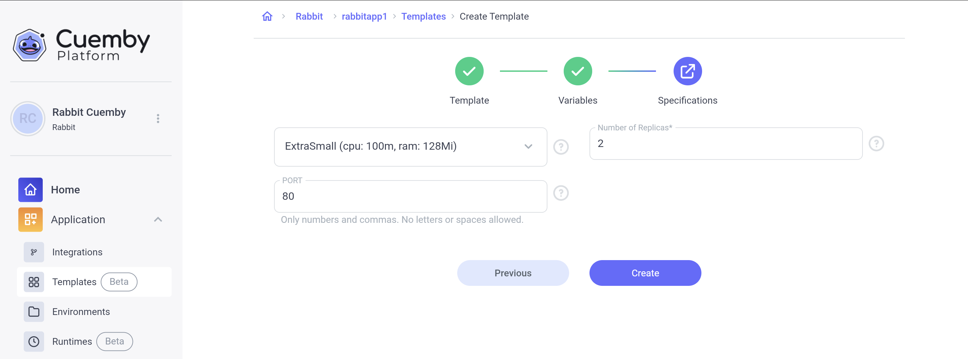Select Templates in the sidebar menu
Image resolution: width=968 pixels, height=359 pixels.
tap(74, 282)
